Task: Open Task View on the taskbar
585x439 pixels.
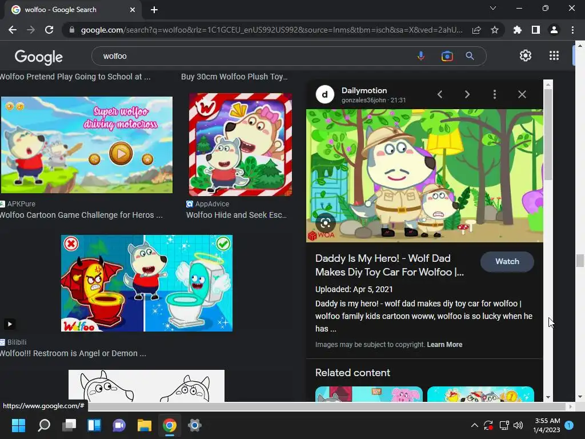Action: [x=69, y=425]
